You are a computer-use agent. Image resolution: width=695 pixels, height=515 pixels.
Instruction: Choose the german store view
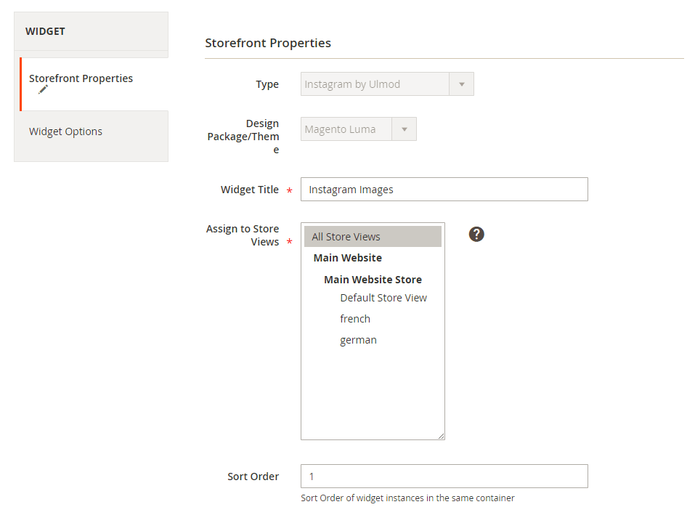pyautogui.click(x=358, y=340)
